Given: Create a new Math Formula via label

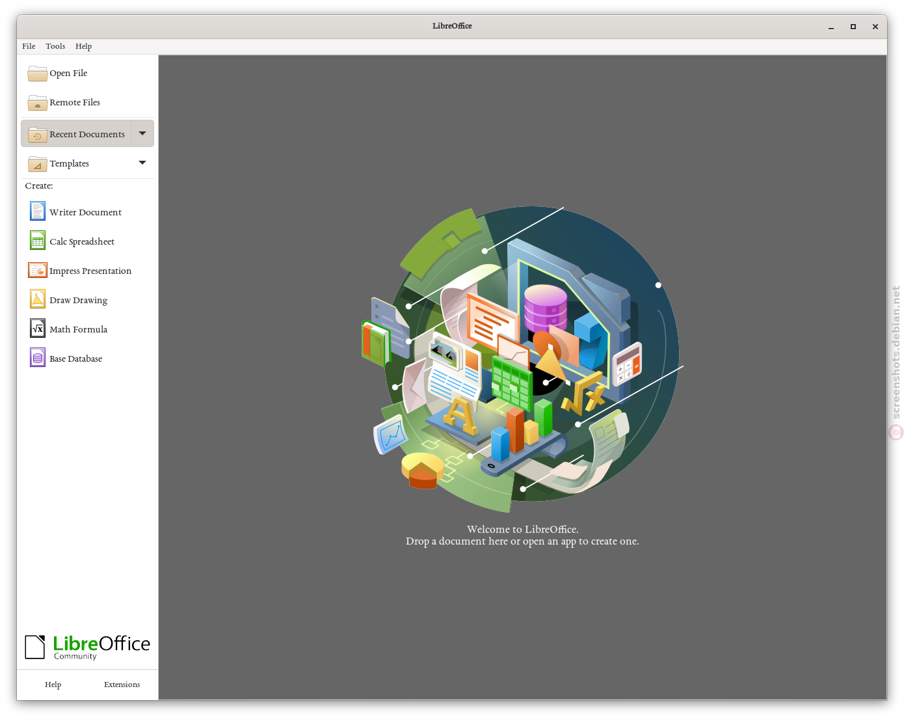Looking at the screenshot, I should click(78, 329).
